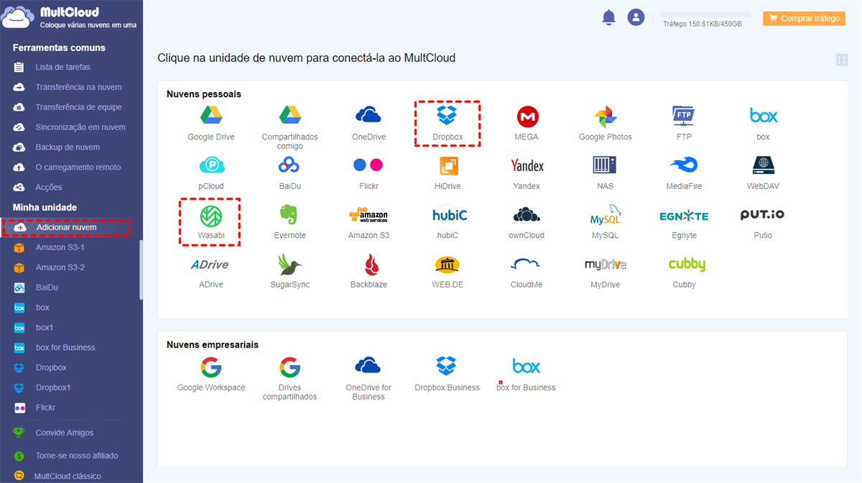Connect via the WebDAV icon
Image resolution: width=862 pixels, height=483 pixels.
(x=763, y=165)
